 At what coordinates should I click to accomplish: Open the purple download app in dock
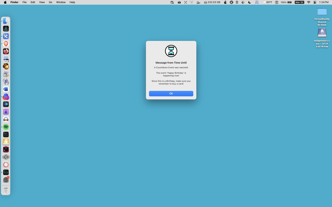[x=6, y=112]
